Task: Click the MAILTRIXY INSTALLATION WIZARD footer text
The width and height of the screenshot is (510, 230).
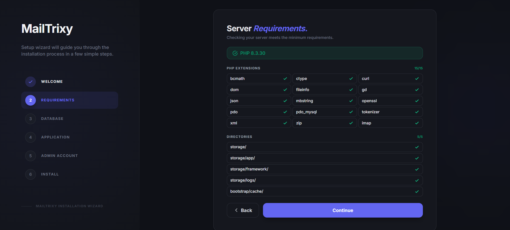Action: 69,206
